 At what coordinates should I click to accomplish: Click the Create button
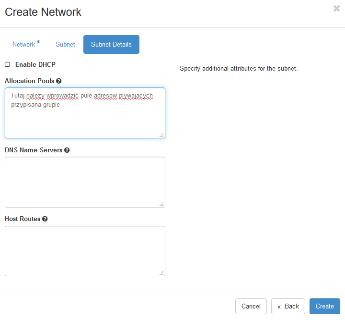(325, 306)
